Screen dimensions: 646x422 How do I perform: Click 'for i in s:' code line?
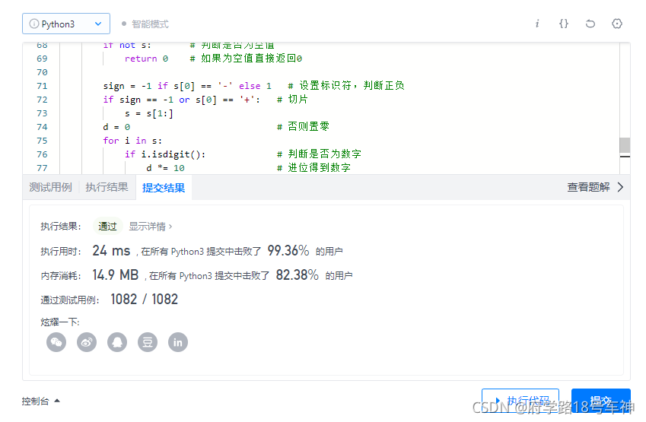[x=132, y=141]
